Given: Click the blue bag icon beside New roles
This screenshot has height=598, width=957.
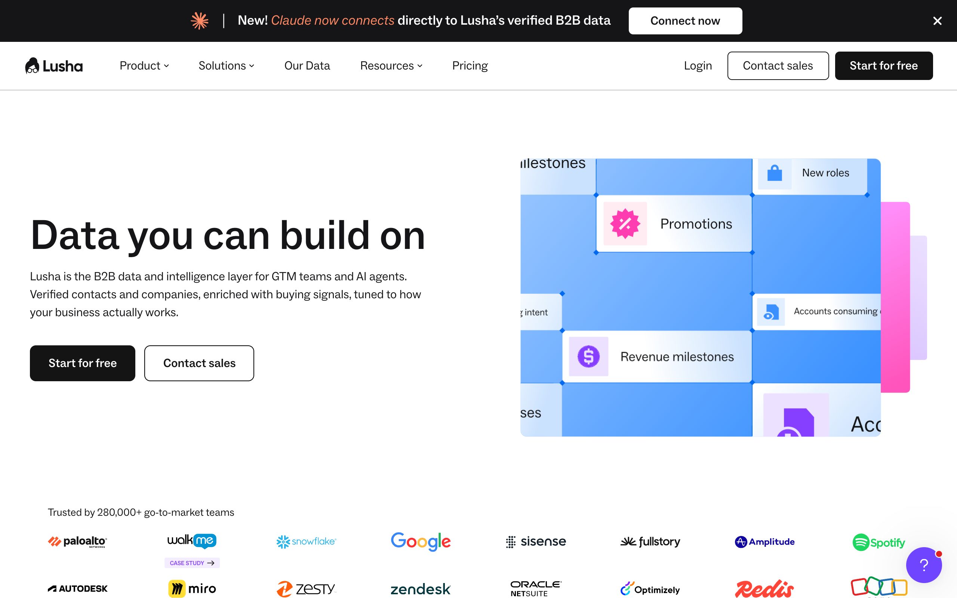Looking at the screenshot, I should click(x=775, y=173).
